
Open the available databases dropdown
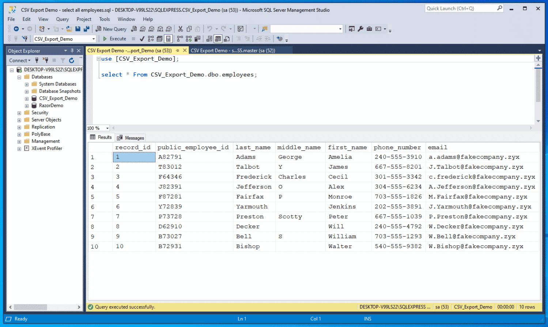[94, 39]
